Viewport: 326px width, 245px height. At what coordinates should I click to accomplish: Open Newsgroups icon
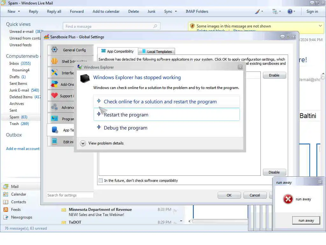click(x=6, y=217)
